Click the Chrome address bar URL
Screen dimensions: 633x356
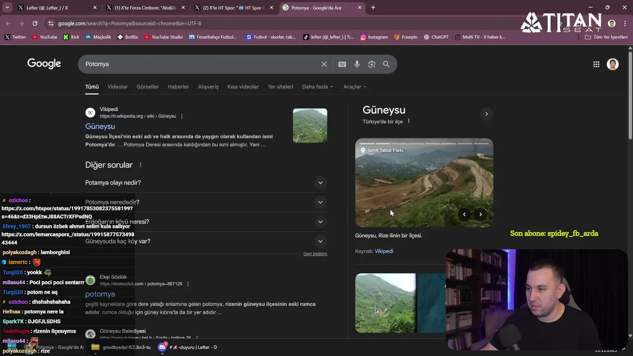point(130,23)
